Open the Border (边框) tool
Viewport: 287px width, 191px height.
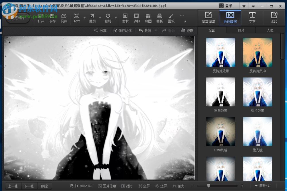pyautogui.click(x=136, y=18)
